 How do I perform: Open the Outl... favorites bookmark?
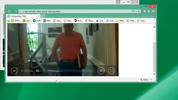pos(37,21)
